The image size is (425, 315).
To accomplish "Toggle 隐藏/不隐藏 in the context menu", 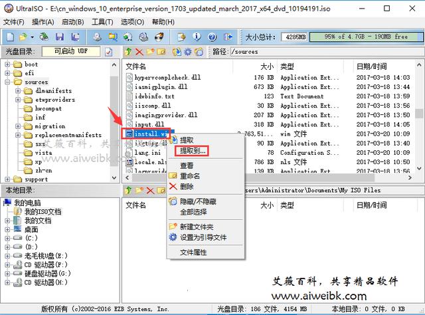I will (x=198, y=201).
